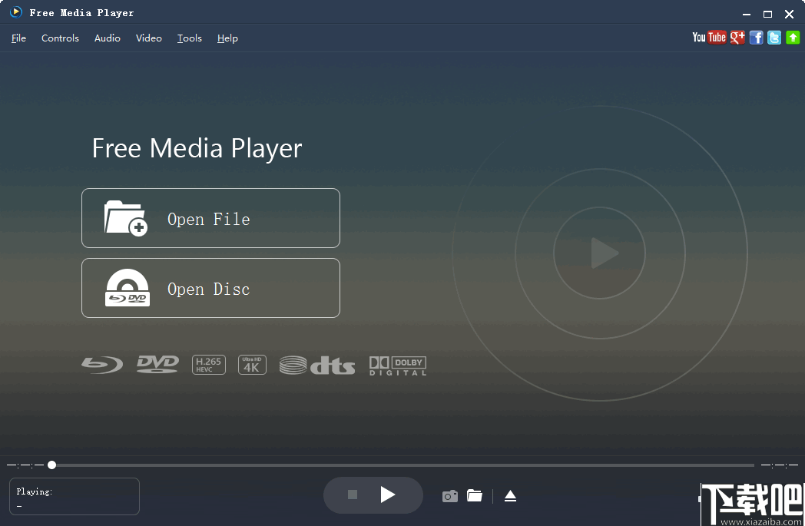805x526 pixels.
Task: Click the YouTube icon in the header
Action: [x=708, y=38]
